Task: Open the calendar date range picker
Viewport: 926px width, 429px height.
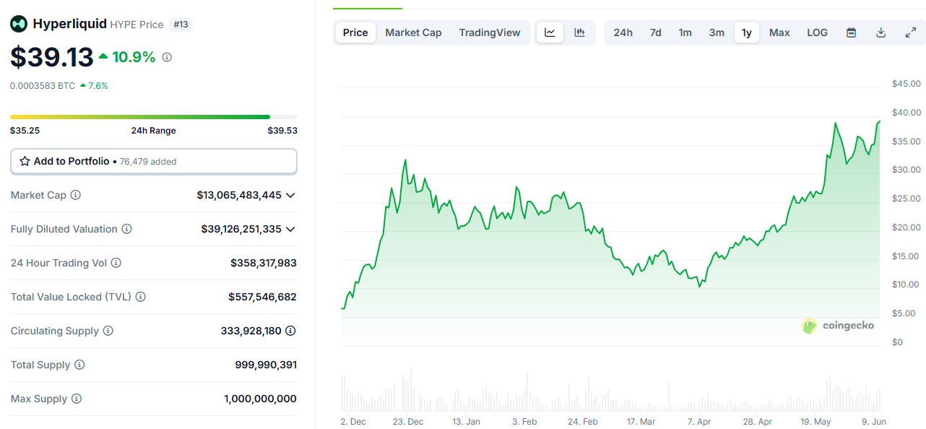Action: (x=852, y=32)
